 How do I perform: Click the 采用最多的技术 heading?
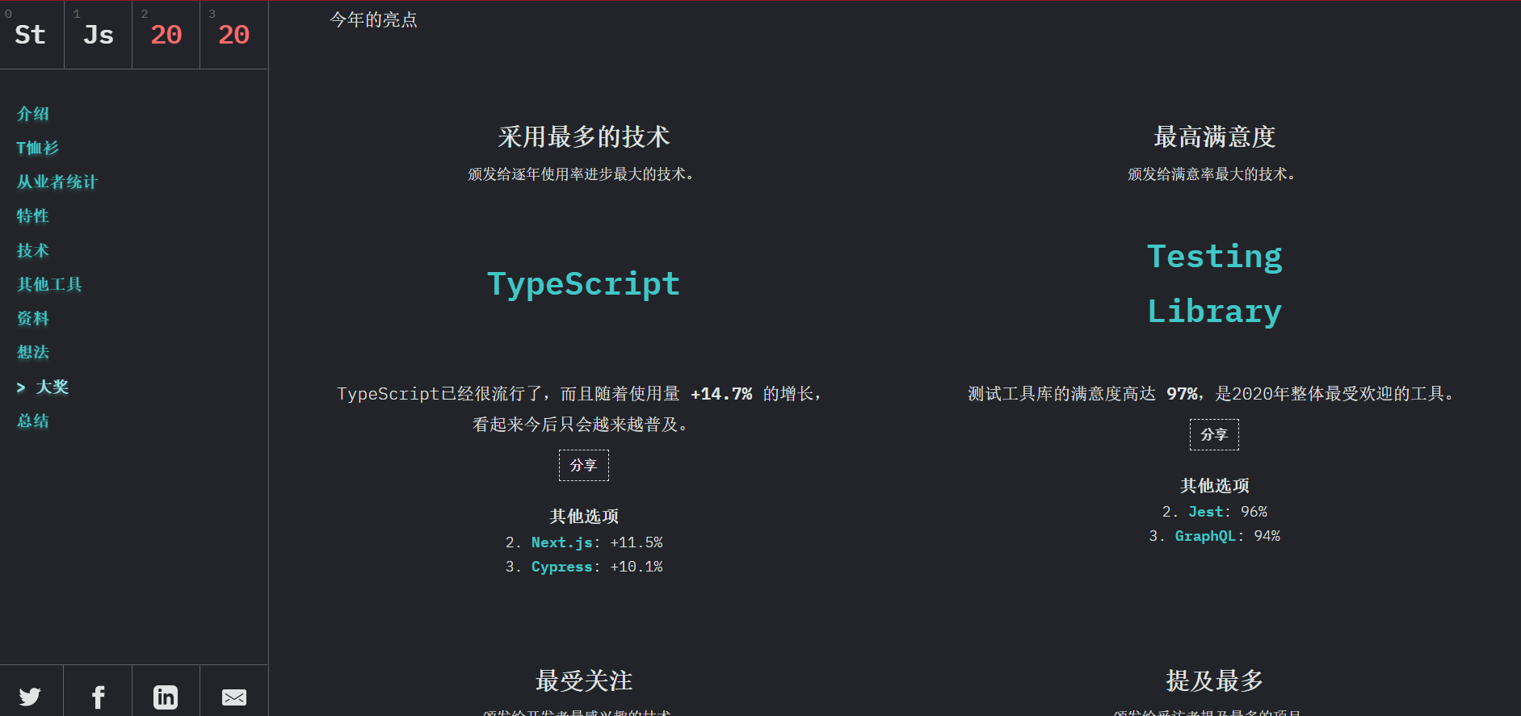(x=584, y=136)
